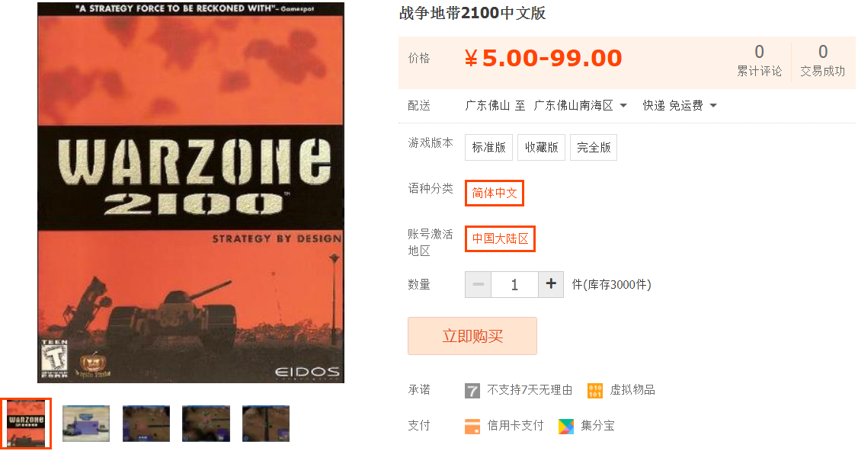Decrease quantity with the minus button
This screenshot has height=451, width=858.
(479, 285)
